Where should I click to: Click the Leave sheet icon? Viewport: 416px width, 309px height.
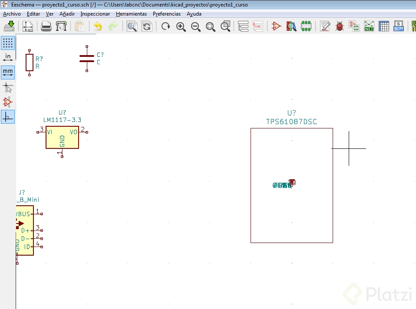258,26
